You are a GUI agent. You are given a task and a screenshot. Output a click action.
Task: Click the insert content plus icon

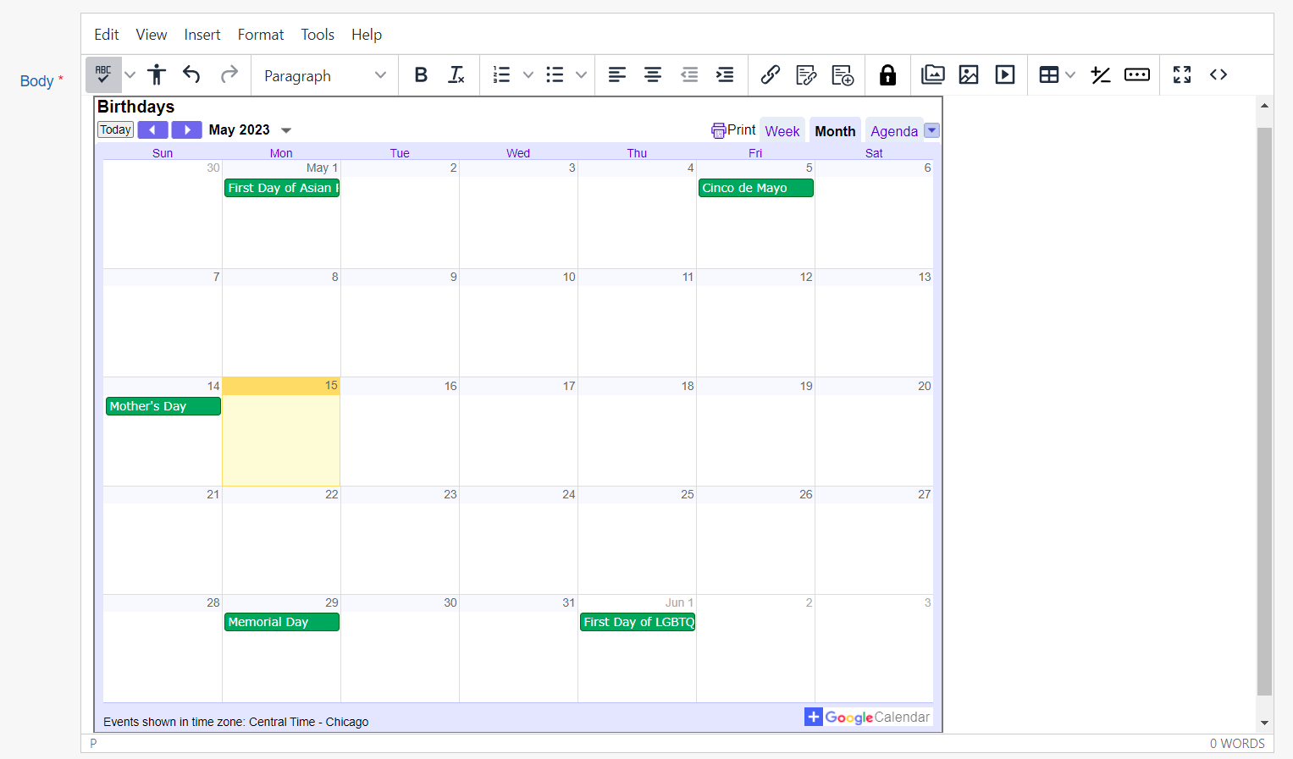(843, 74)
